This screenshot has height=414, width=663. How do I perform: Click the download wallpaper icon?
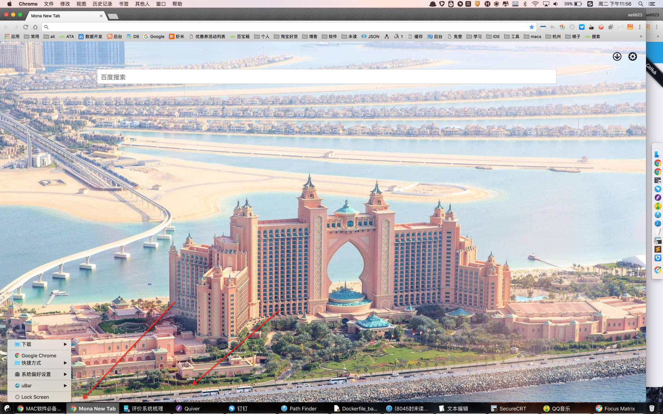[617, 57]
